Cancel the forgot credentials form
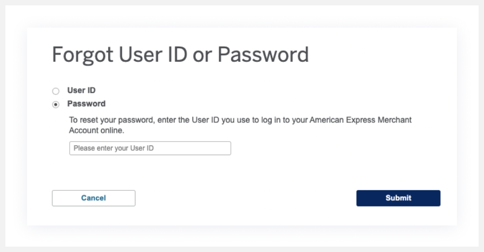The image size is (484, 252). [94, 198]
